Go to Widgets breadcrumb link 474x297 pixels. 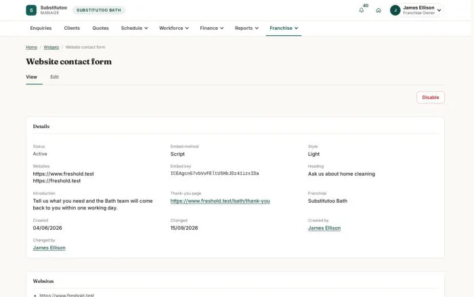[x=51, y=47]
